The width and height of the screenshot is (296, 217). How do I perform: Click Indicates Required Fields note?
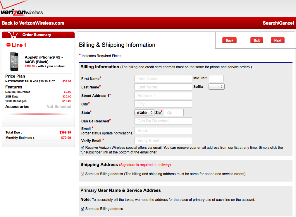coord(101,56)
